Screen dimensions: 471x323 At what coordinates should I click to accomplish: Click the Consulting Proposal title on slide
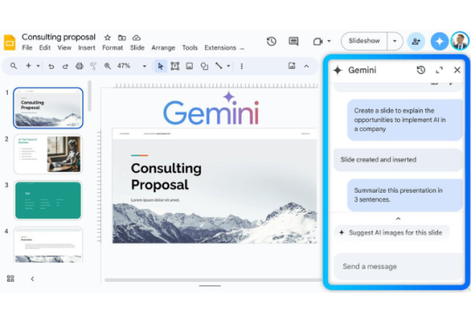pos(166,176)
